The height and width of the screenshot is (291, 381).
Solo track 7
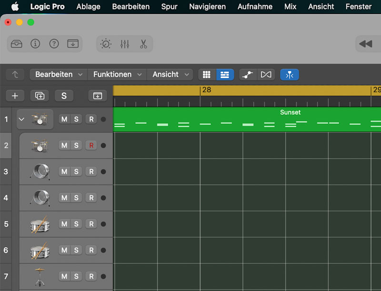[x=76, y=276]
